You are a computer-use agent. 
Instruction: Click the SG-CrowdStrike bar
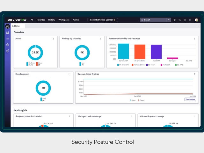click(x=140, y=52)
